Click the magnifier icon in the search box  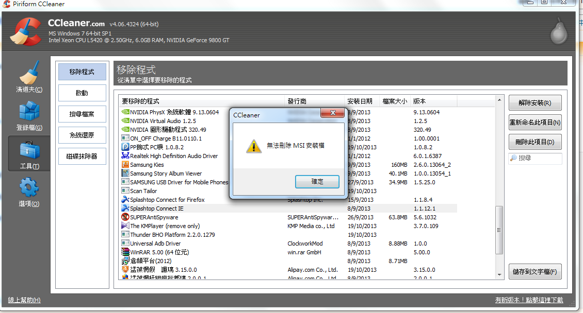pos(513,158)
